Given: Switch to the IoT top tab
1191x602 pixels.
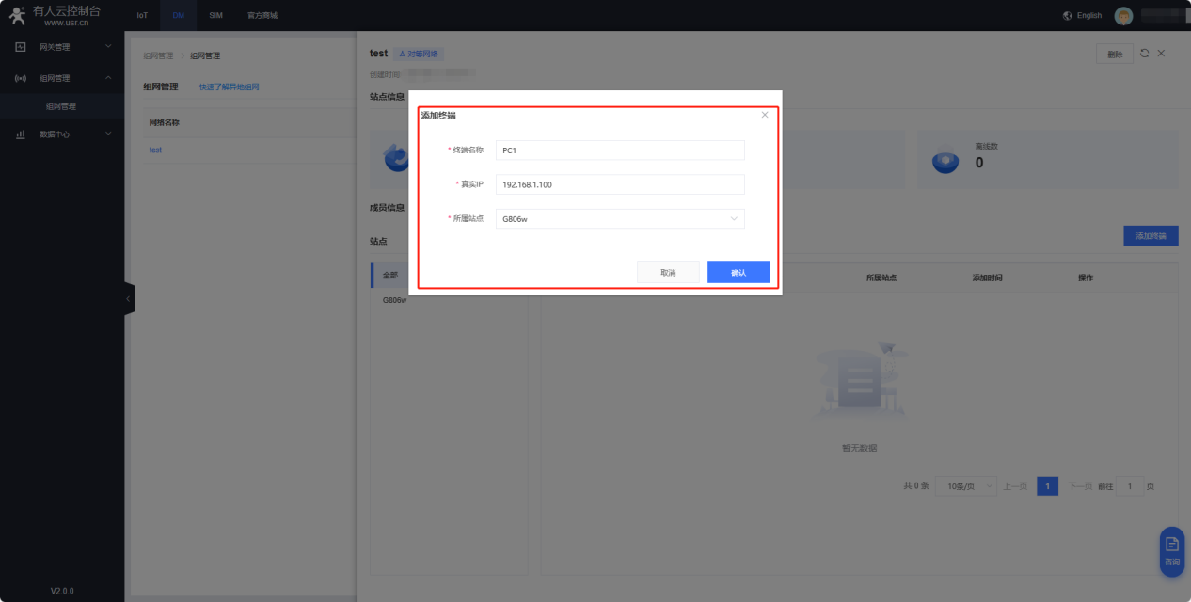Looking at the screenshot, I should point(142,16).
